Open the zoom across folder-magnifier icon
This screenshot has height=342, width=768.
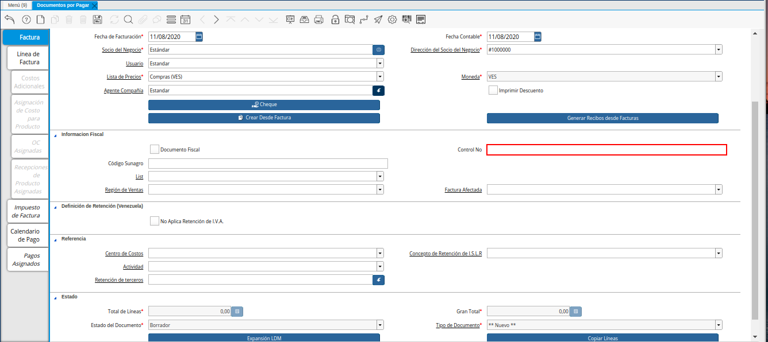[x=350, y=20]
